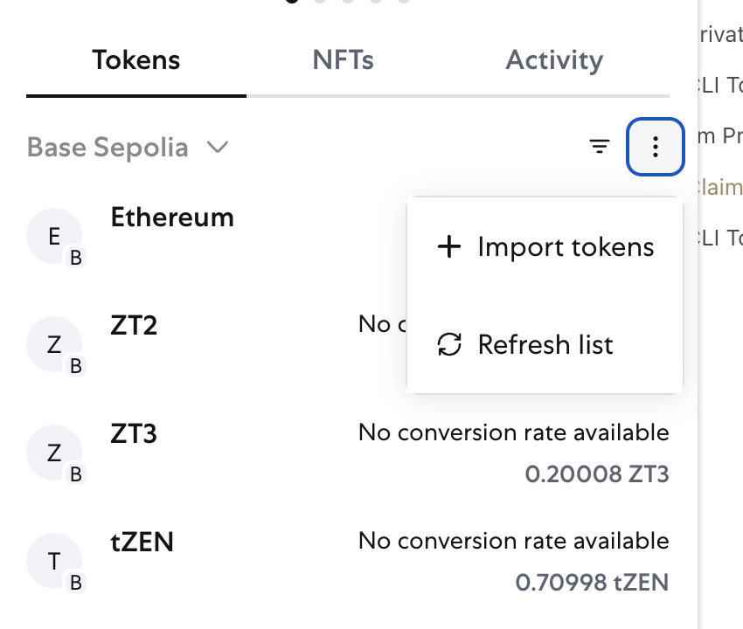The height and width of the screenshot is (629, 743).
Task: Switch to the NFTs tab
Action: [x=343, y=60]
